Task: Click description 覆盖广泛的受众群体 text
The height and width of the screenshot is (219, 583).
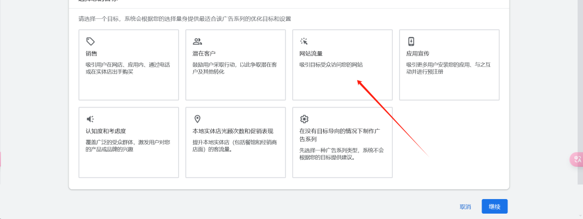Action: (x=128, y=146)
